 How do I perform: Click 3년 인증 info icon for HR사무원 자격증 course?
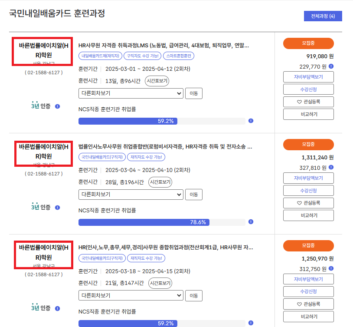57,106
